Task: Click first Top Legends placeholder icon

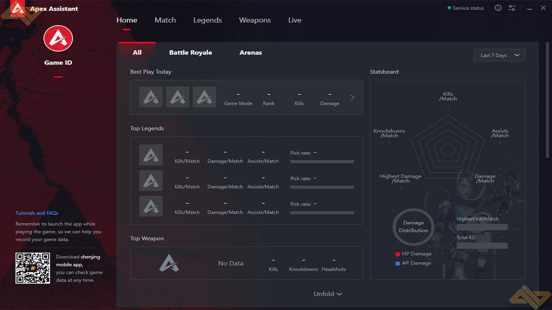Action: (151, 155)
